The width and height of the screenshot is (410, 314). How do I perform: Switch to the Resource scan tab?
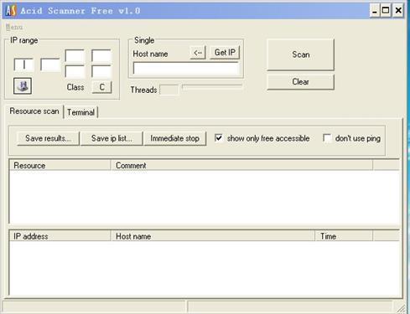coord(34,111)
